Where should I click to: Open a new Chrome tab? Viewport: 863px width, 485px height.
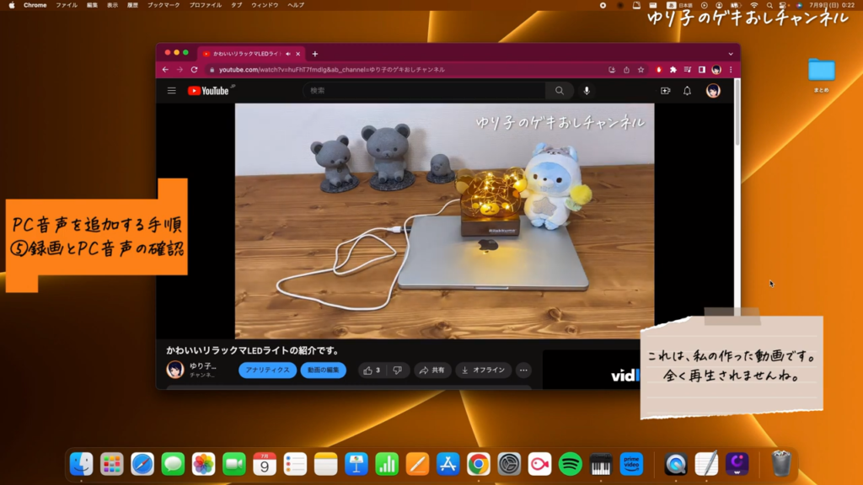tap(315, 54)
